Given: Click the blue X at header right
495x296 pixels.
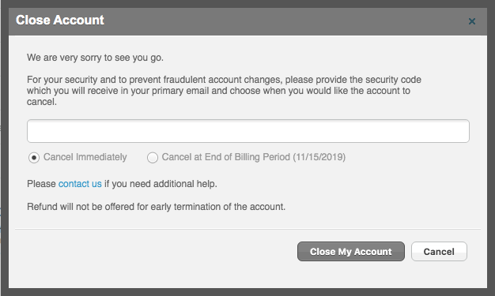Looking at the screenshot, I should [471, 21].
